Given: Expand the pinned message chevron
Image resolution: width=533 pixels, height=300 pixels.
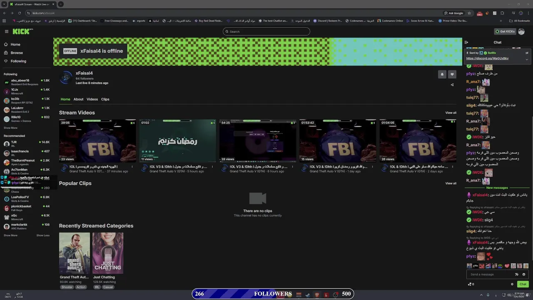Looking at the screenshot, I should [x=527, y=59].
